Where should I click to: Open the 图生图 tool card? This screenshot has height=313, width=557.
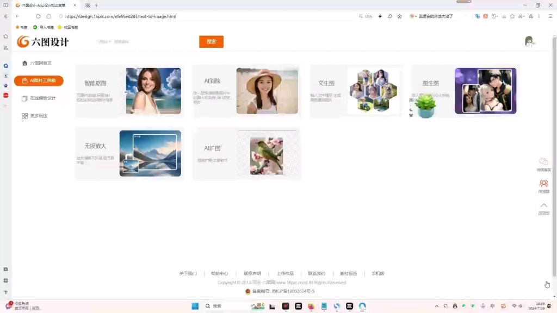point(466,91)
